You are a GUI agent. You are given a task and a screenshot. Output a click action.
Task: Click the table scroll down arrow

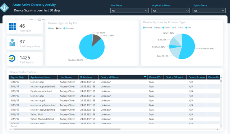221,126
